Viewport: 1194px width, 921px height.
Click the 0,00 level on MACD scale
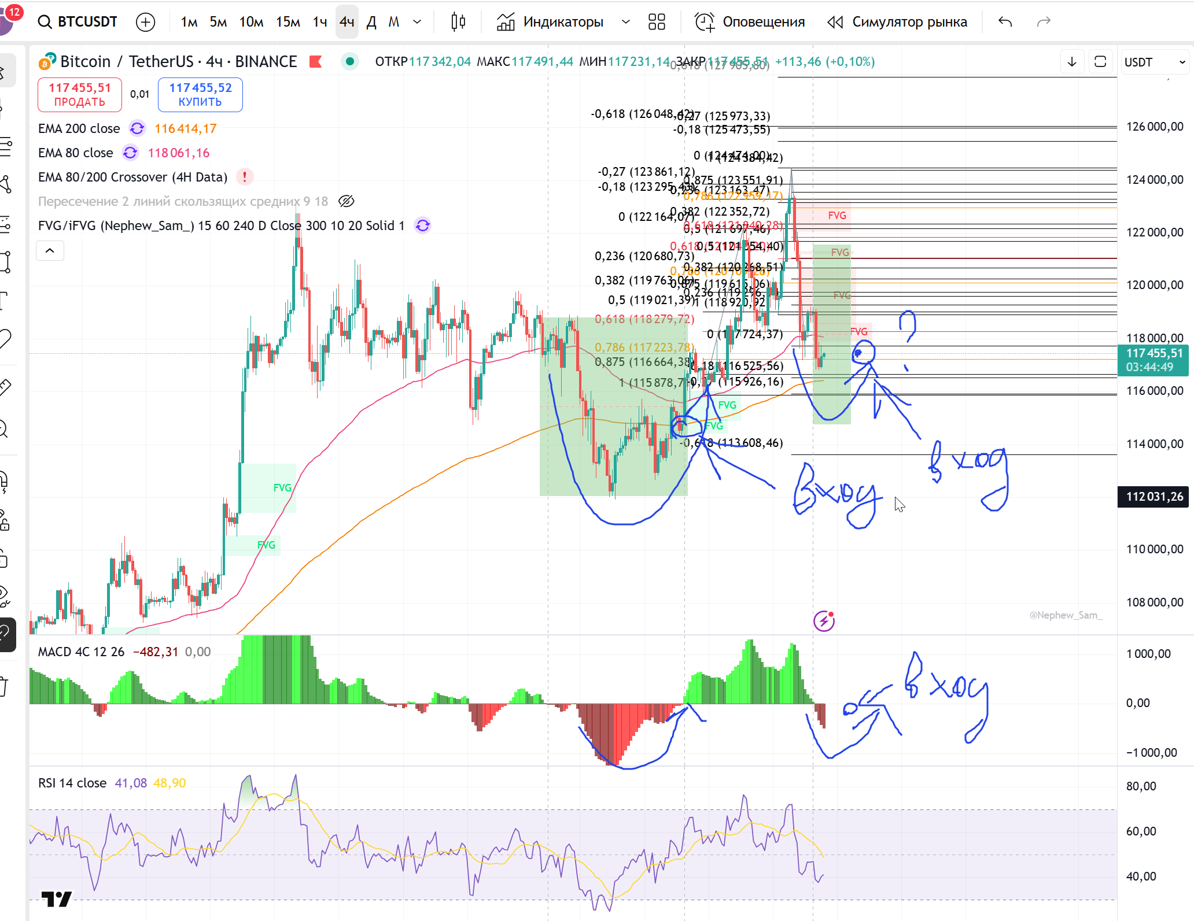(x=1138, y=703)
